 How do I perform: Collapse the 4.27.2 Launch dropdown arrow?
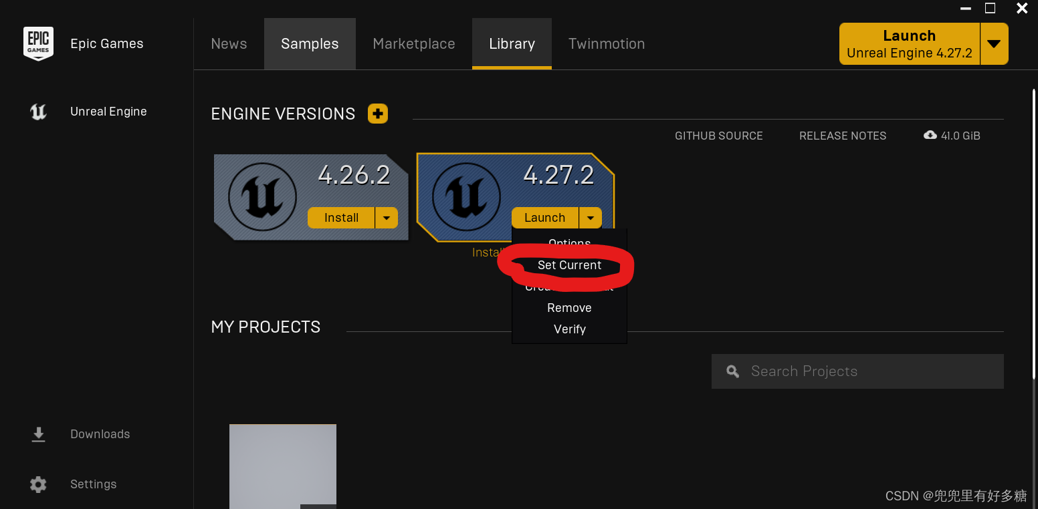point(591,218)
